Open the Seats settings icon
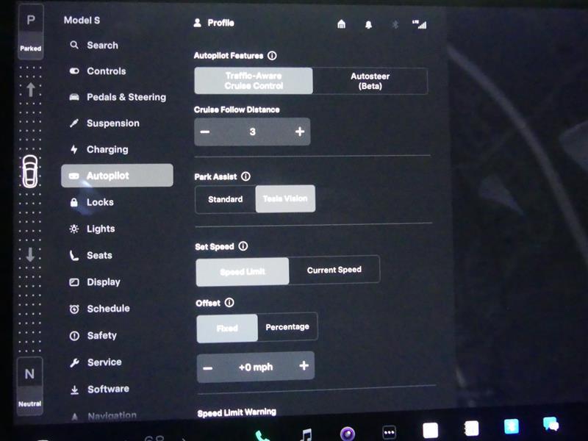The height and width of the screenshot is (441, 588). click(74, 255)
